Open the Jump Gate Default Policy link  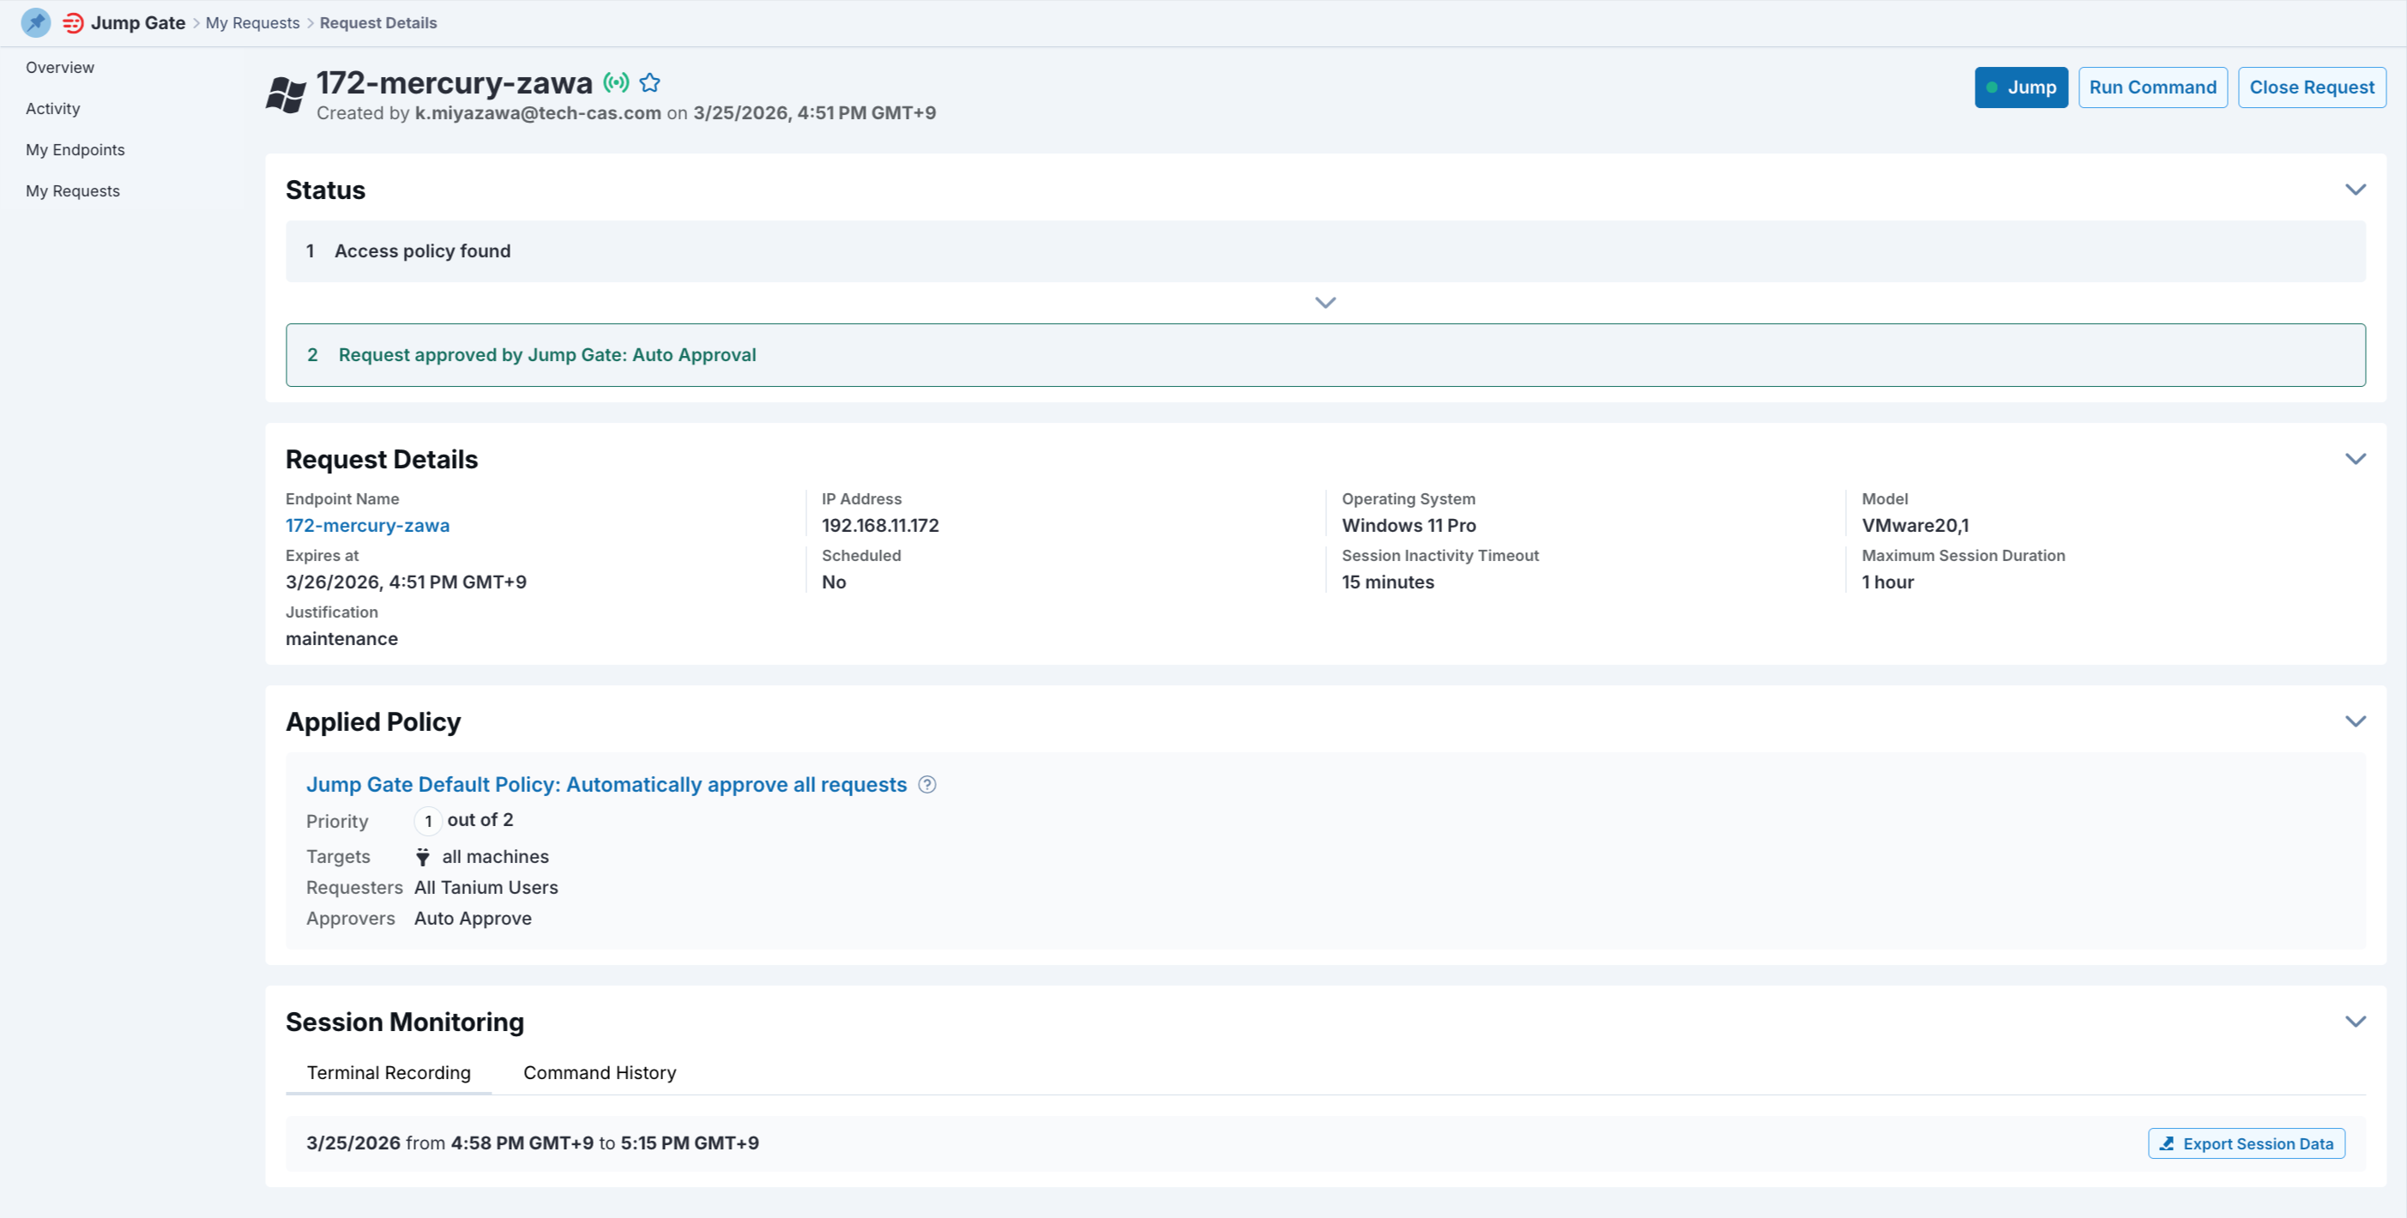606,785
